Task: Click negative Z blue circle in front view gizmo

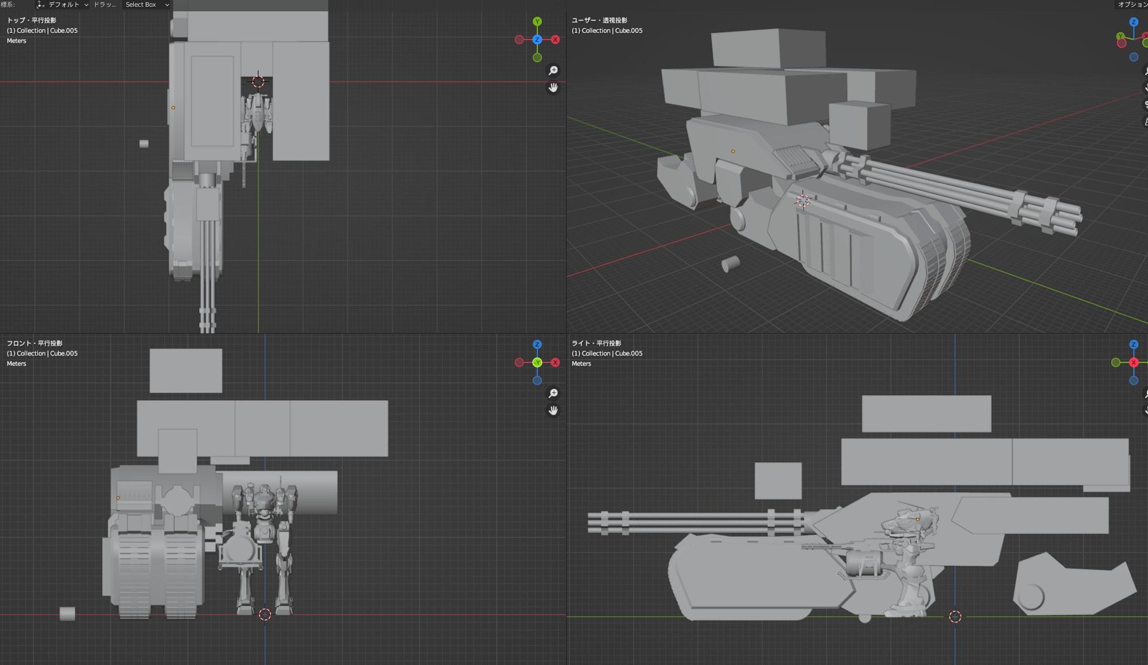Action: click(x=537, y=380)
